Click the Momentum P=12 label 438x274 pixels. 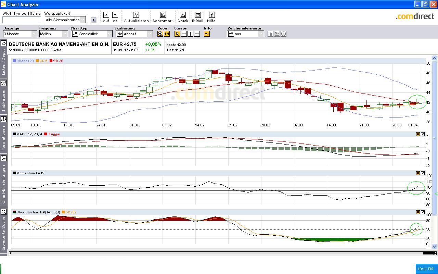pyautogui.click(x=30, y=173)
